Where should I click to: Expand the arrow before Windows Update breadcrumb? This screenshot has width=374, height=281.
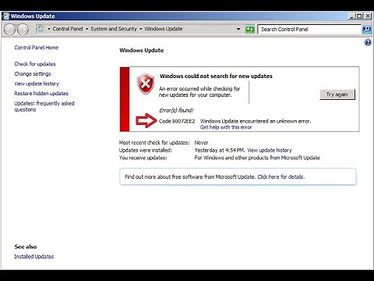[x=141, y=29]
